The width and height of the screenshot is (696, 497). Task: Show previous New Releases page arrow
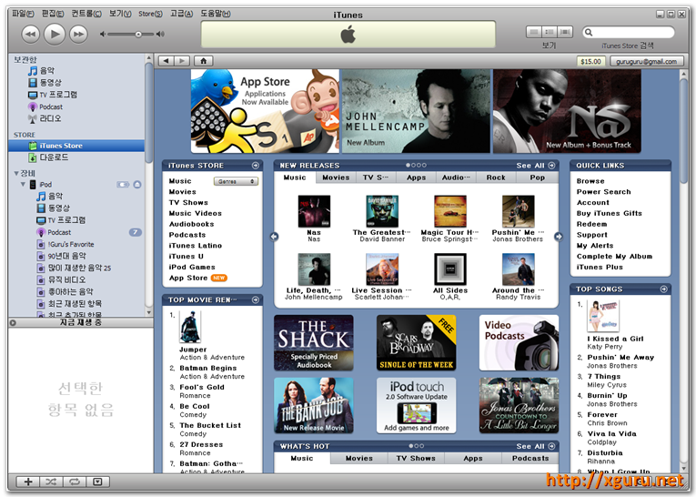(275, 237)
